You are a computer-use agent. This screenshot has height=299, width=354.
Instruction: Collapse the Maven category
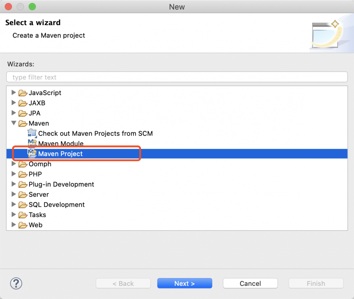(x=14, y=123)
